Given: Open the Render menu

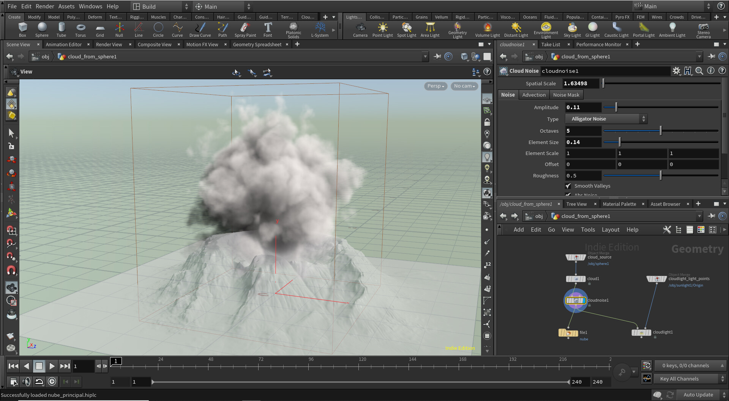Looking at the screenshot, I should 45,6.
